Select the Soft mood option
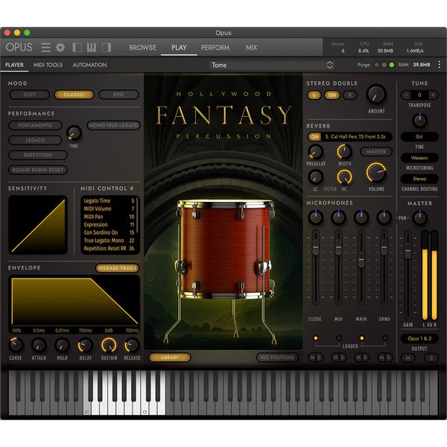The image size is (447, 447). (29, 95)
